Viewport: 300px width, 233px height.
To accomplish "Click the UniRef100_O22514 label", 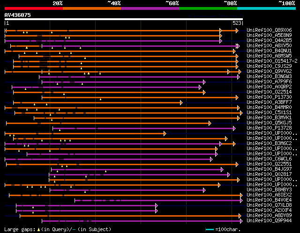I will (x=269, y=92).
